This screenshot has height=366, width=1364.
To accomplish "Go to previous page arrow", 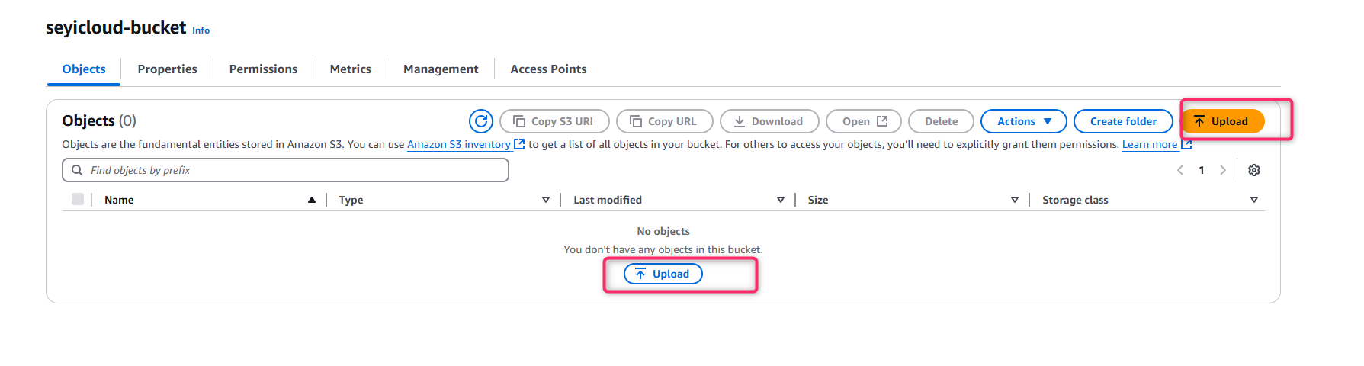I will [1180, 170].
